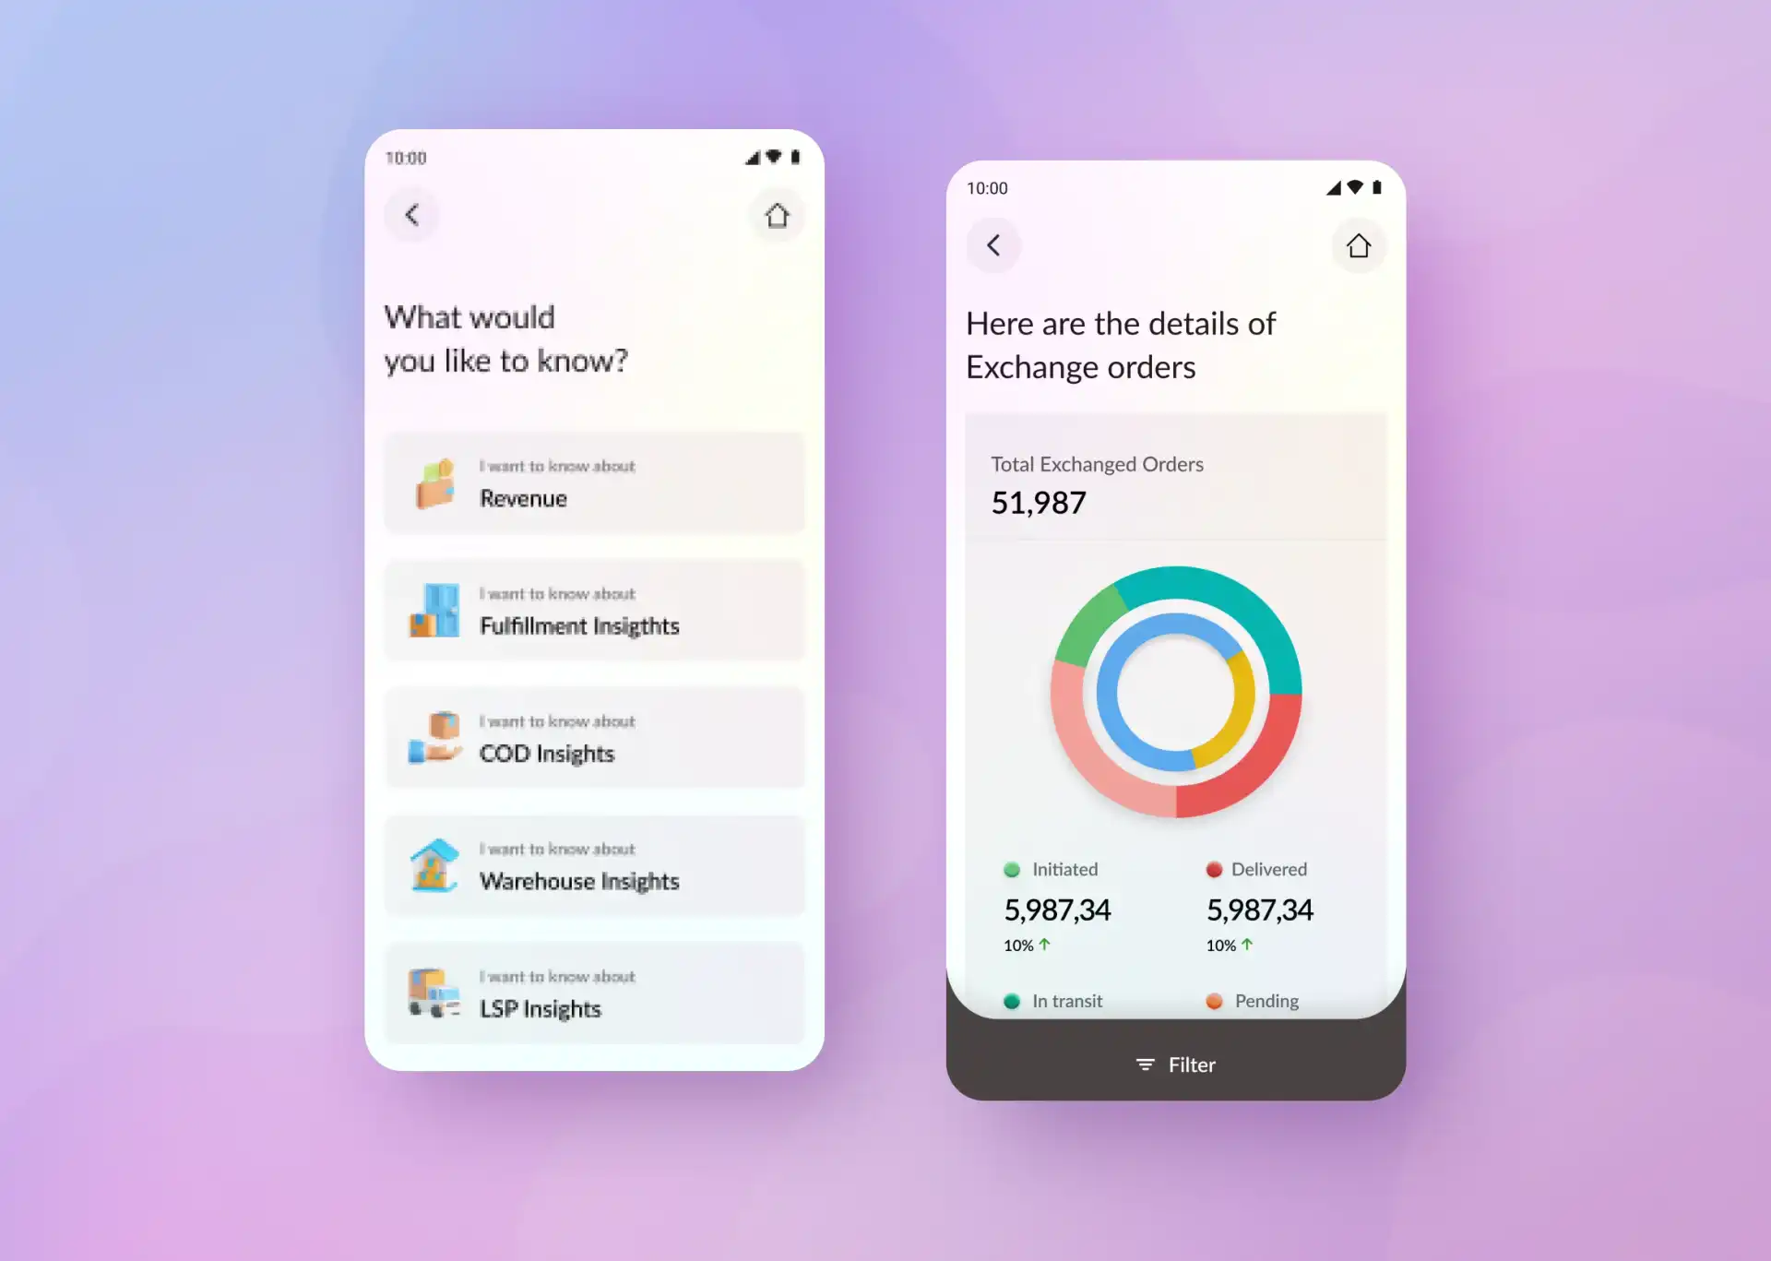Toggle visibility of Initiated metric
The image size is (1771, 1261).
tap(1007, 868)
